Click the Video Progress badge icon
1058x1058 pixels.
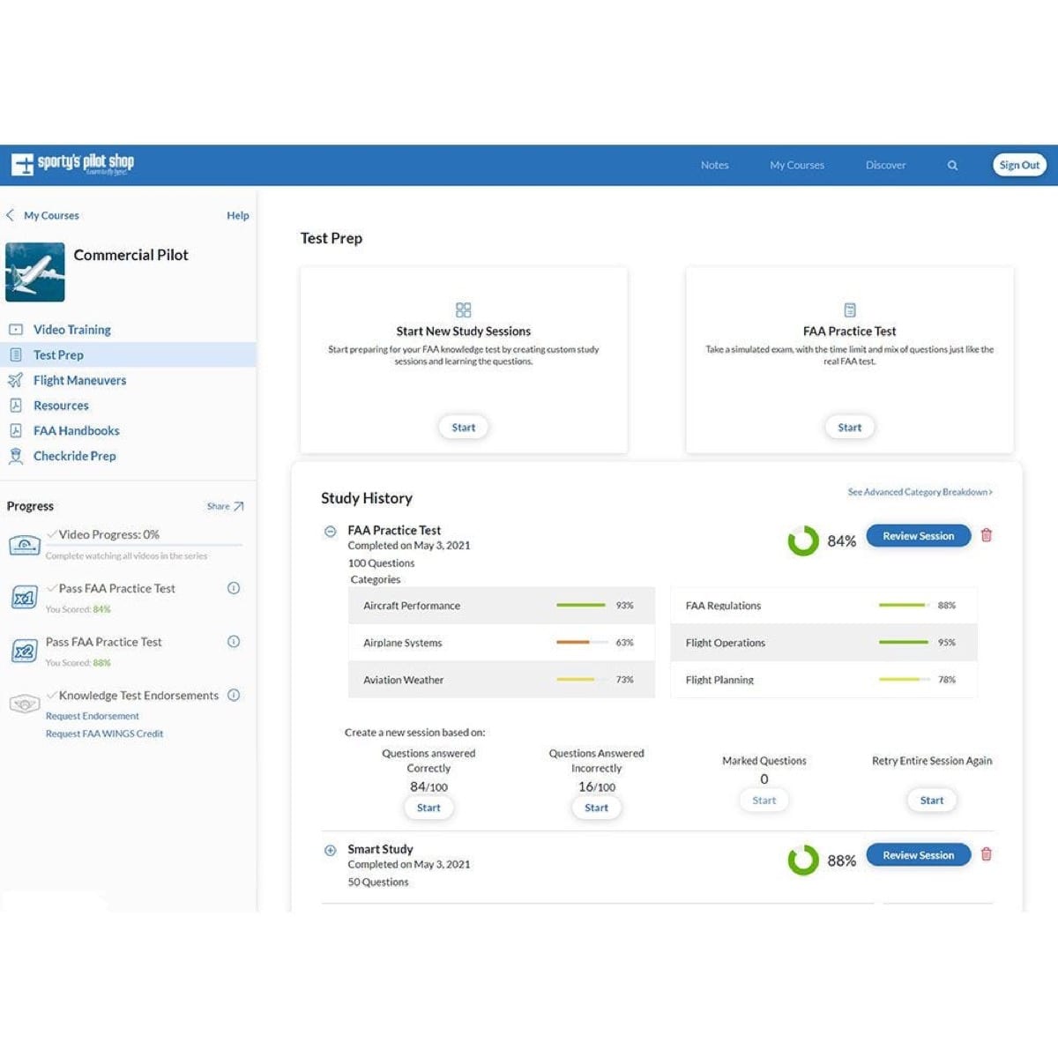point(24,545)
